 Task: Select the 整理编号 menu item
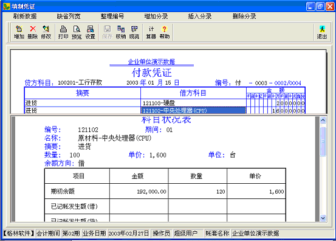point(112,16)
